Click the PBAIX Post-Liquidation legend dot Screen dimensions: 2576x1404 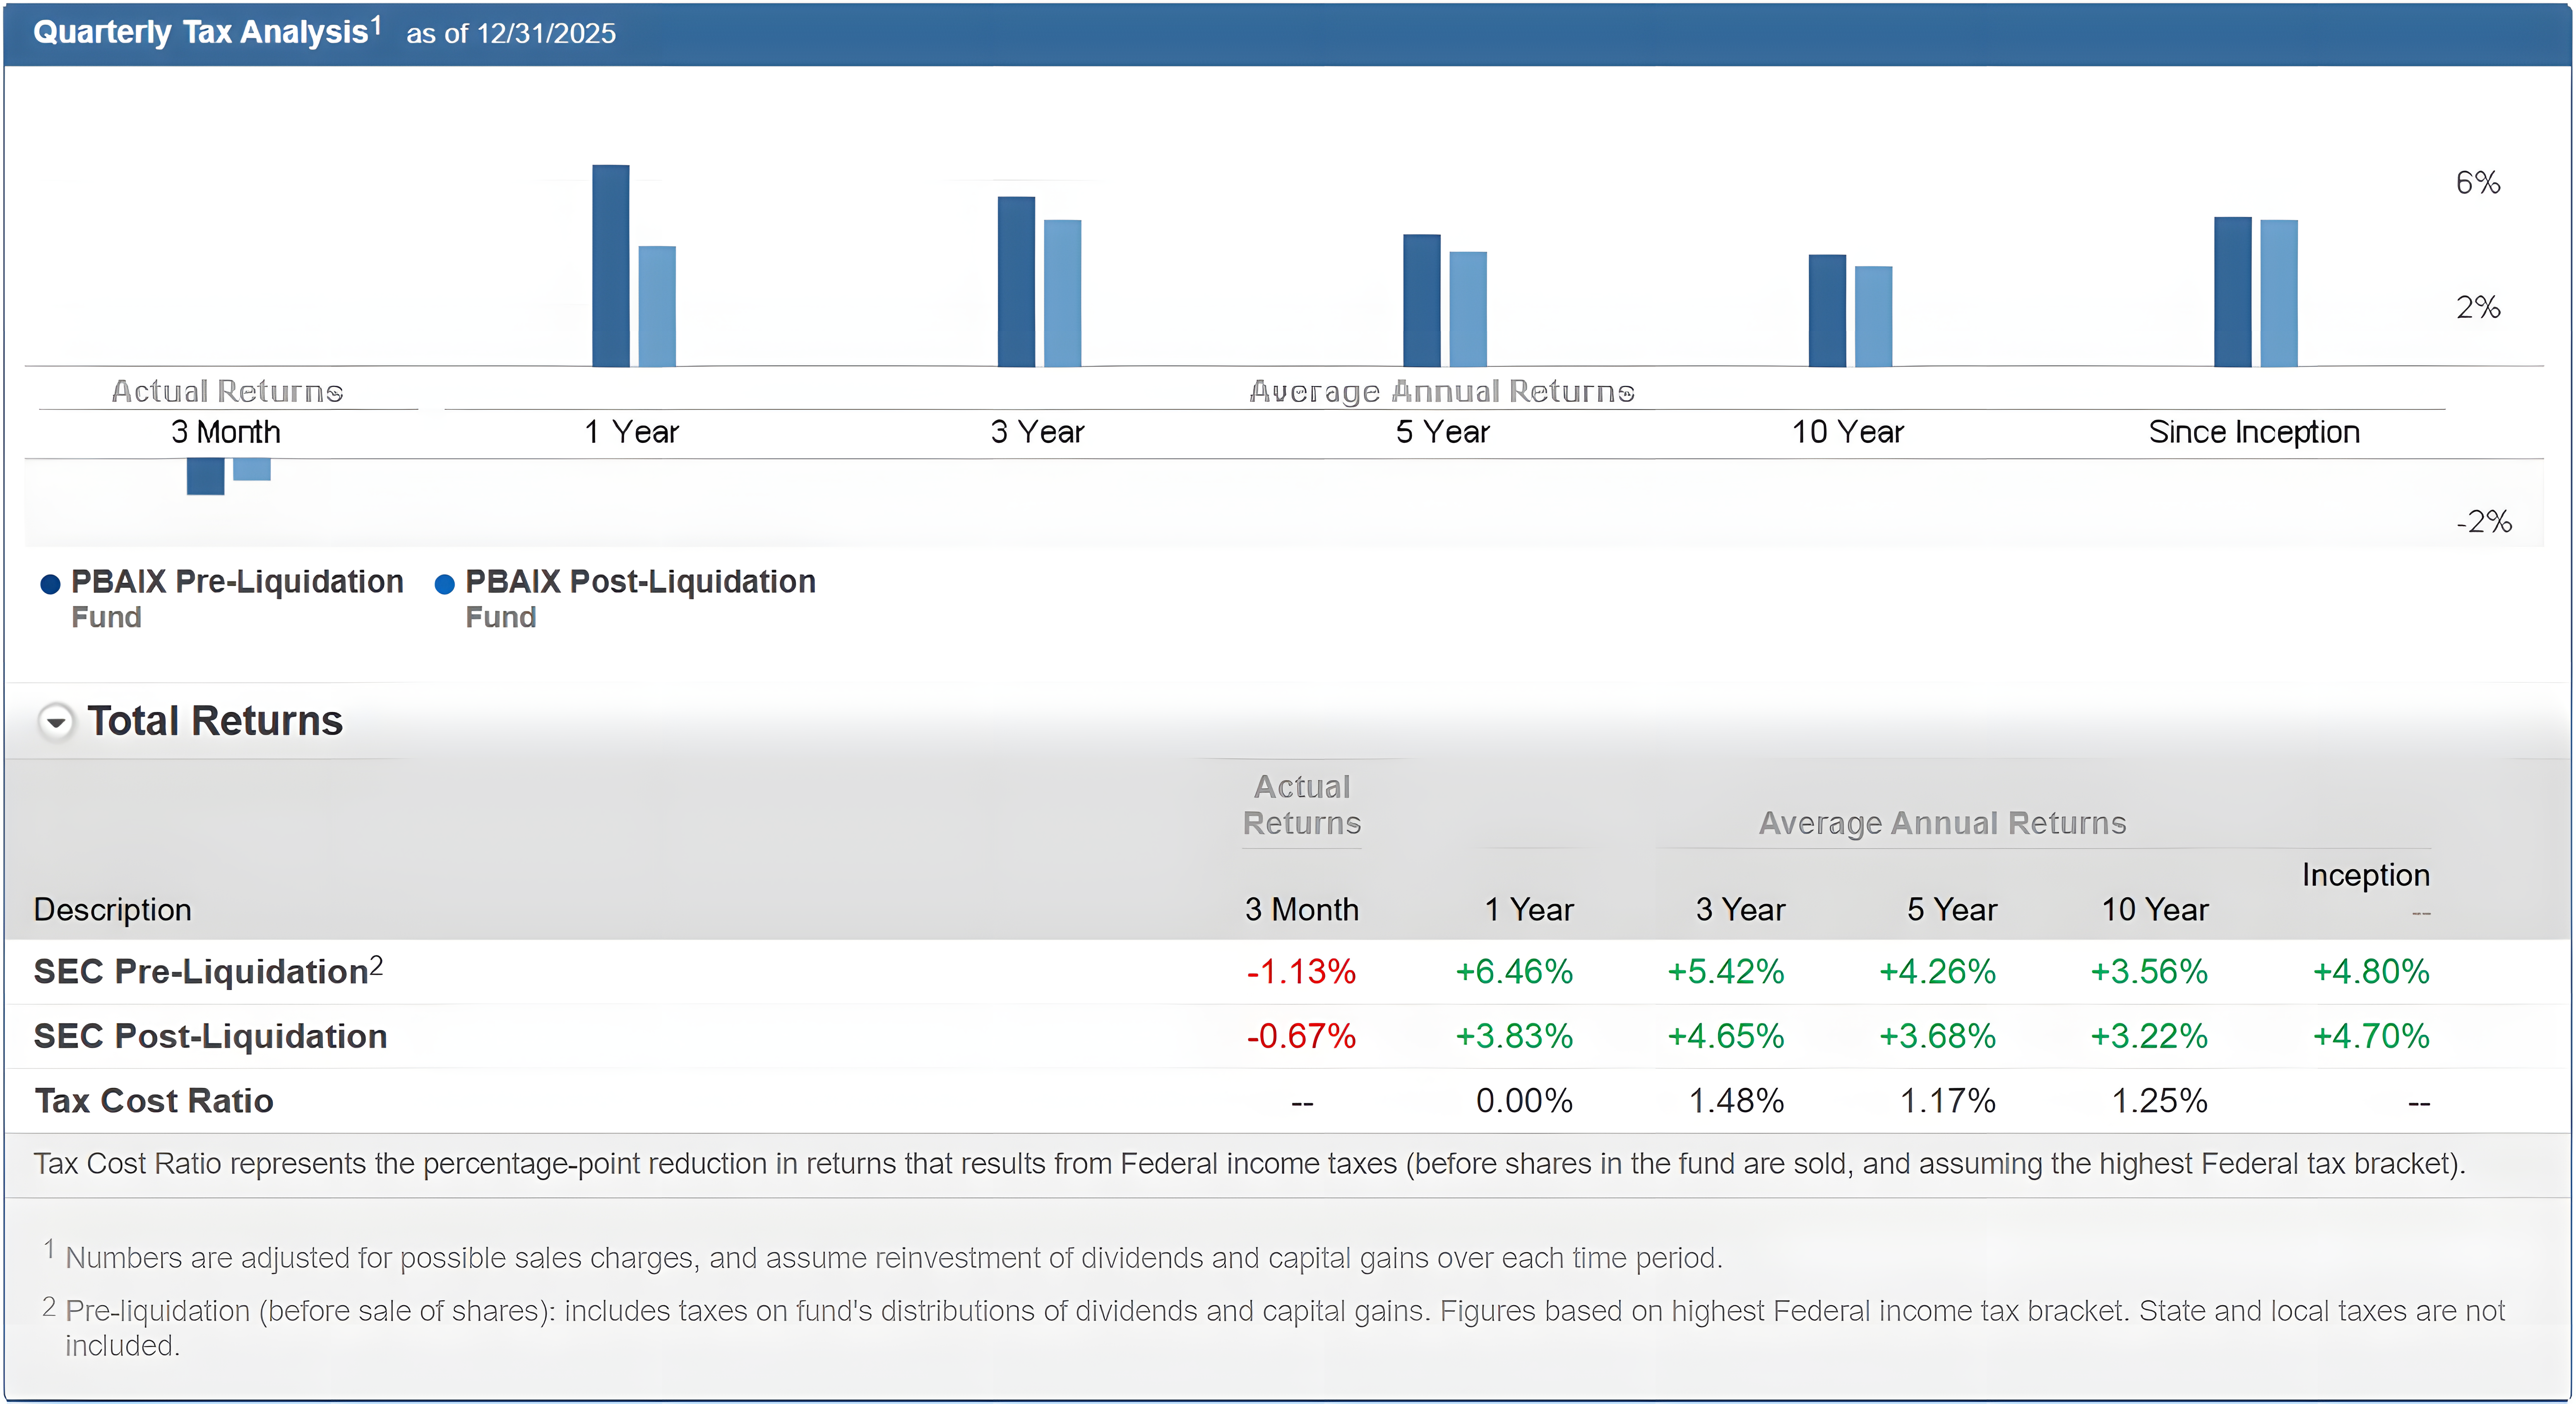coord(445,584)
